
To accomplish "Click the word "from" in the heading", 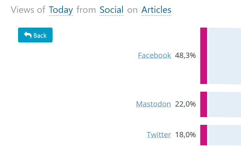I will pos(86,10).
